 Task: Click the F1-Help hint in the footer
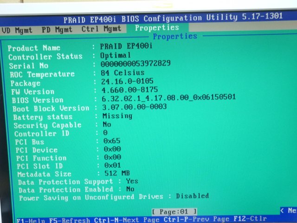[31, 221]
